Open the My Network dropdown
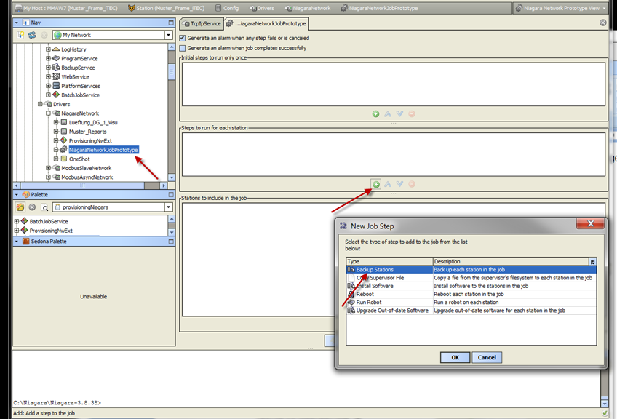The width and height of the screenshot is (617, 419). (x=168, y=35)
